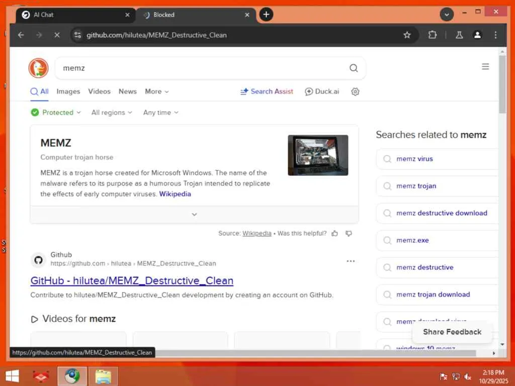This screenshot has height=386, width=515.
Task: Bookmark this page with the star icon
Action: [x=407, y=35]
